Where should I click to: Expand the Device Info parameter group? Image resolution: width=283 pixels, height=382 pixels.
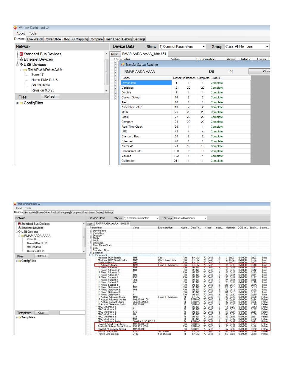(91, 231)
